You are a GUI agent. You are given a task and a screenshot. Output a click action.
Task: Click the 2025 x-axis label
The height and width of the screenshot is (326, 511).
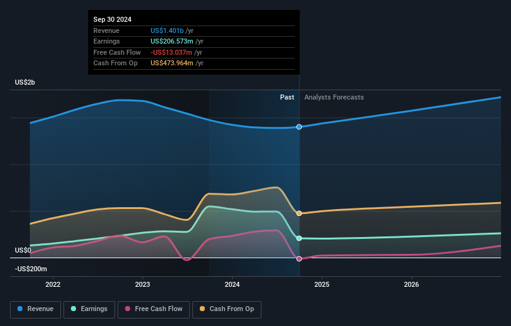point(322,284)
